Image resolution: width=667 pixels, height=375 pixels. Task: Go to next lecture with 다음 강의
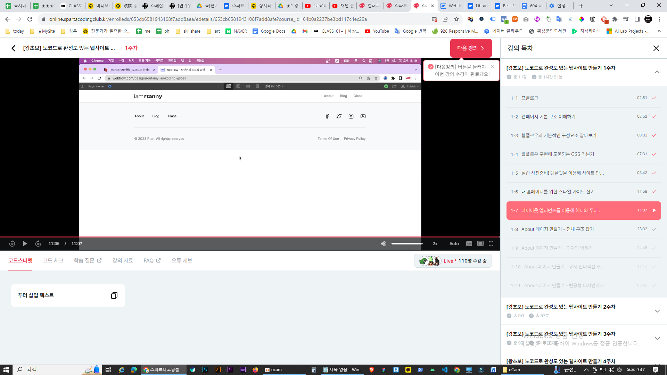(471, 48)
